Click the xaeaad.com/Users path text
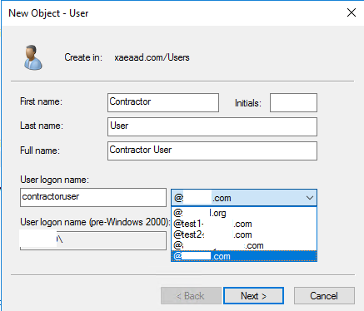364x311 pixels. click(152, 57)
